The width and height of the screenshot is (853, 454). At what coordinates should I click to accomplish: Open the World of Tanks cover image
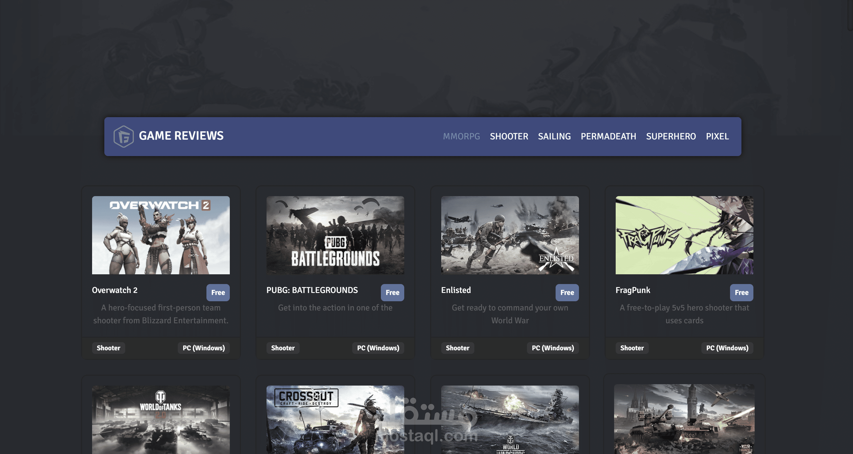tap(161, 420)
